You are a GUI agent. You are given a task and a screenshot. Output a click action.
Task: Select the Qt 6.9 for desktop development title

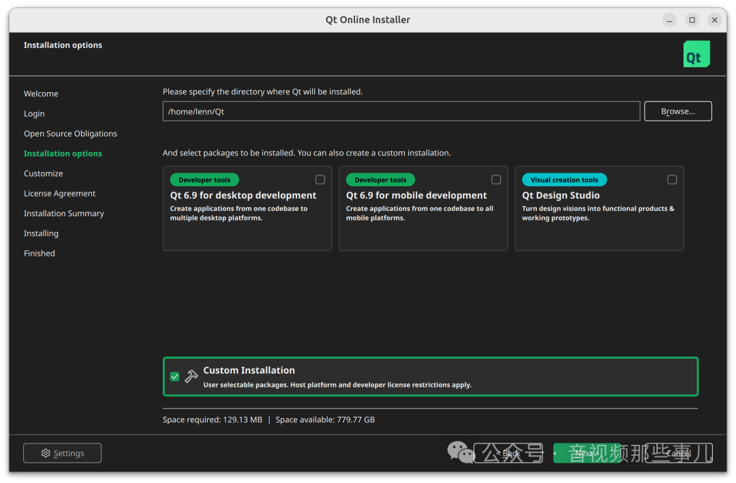(243, 195)
